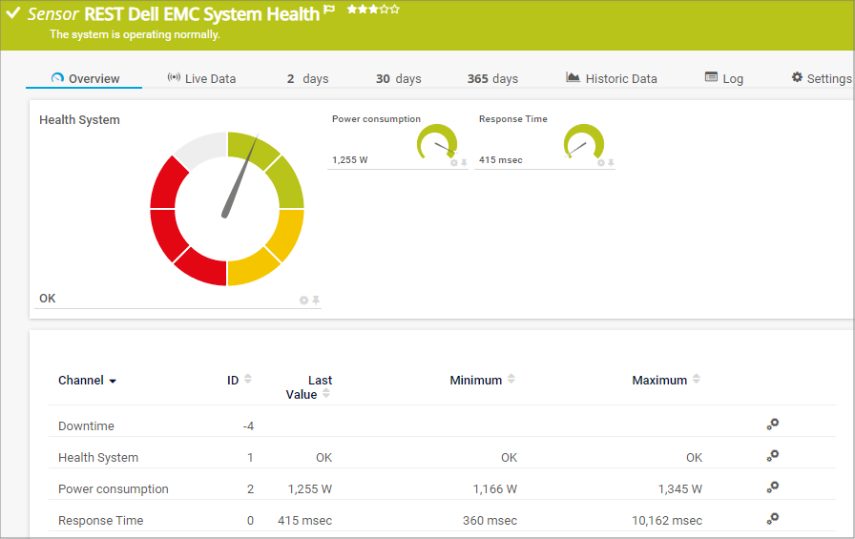Toggle pin on the Response Time gauge
The height and width of the screenshot is (539, 855).
(611, 163)
